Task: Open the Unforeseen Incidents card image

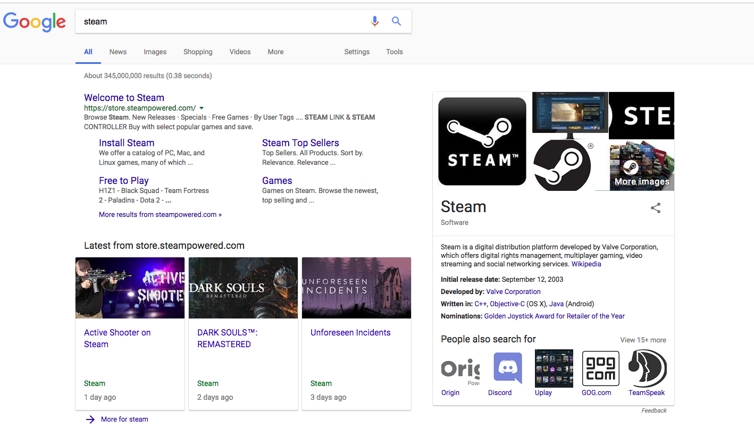Action: (x=357, y=288)
